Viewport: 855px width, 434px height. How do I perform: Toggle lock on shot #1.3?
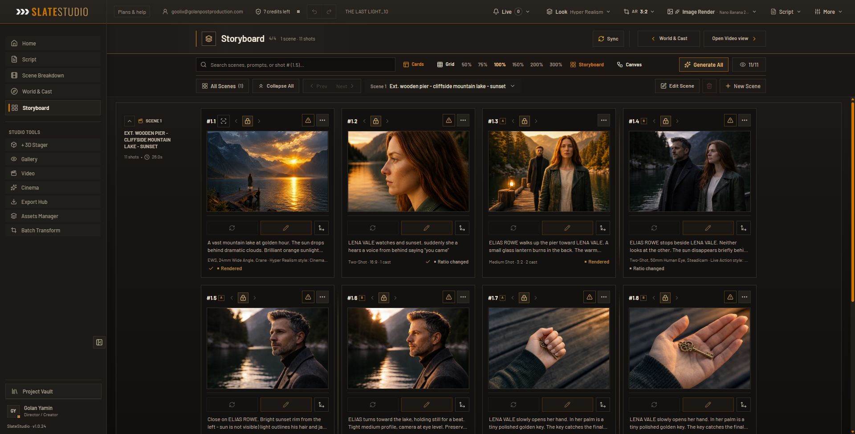525,121
